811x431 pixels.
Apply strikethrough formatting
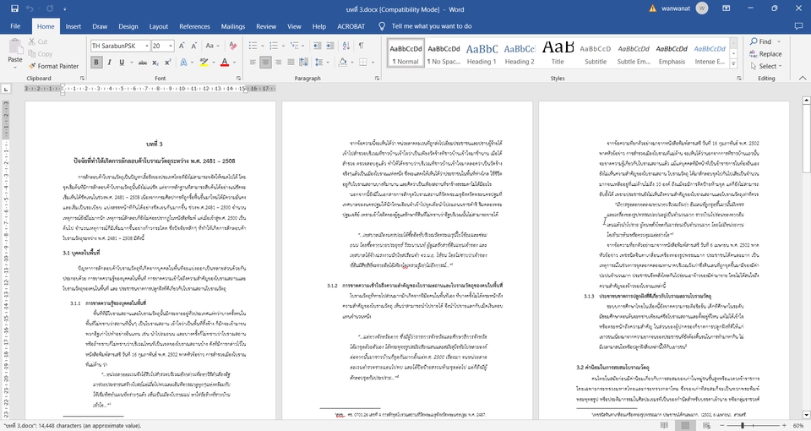pyautogui.click(x=142, y=62)
